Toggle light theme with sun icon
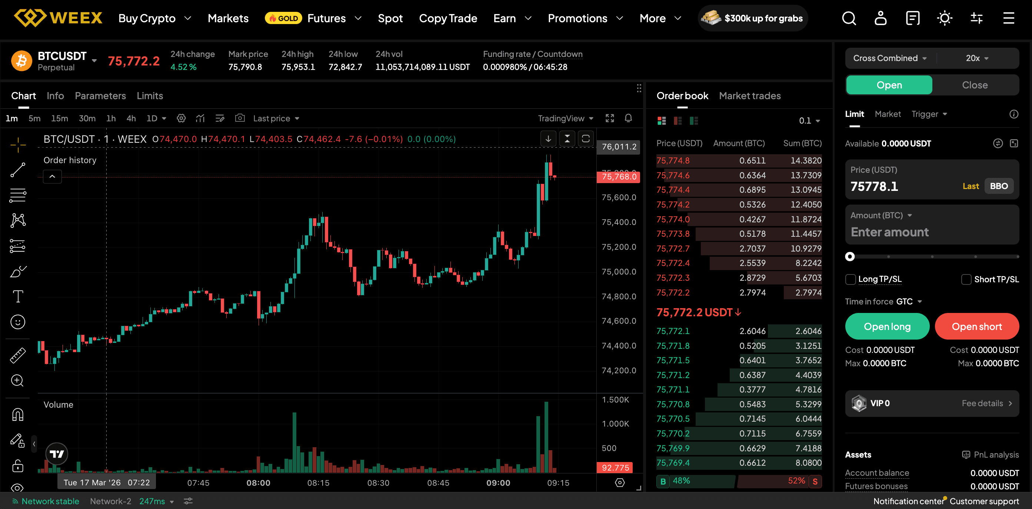The image size is (1032, 509). [944, 18]
